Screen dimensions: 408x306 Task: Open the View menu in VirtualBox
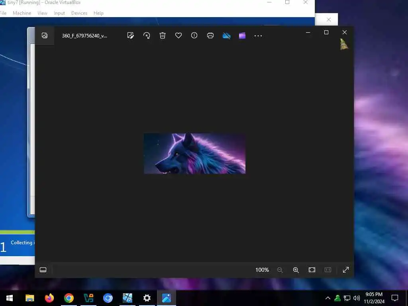tap(42, 13)
